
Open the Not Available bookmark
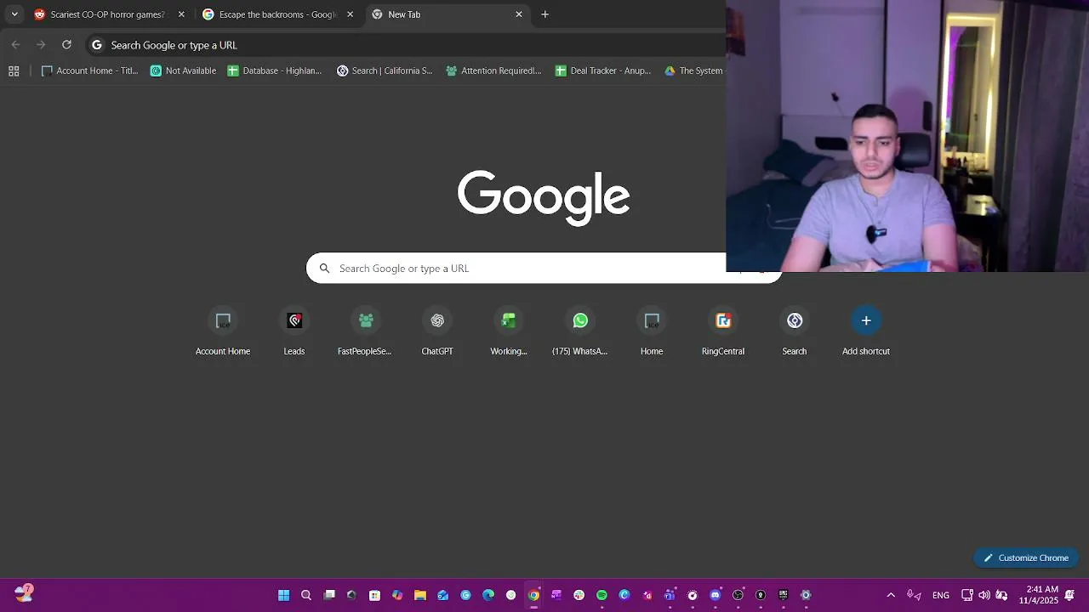[183, 71]
